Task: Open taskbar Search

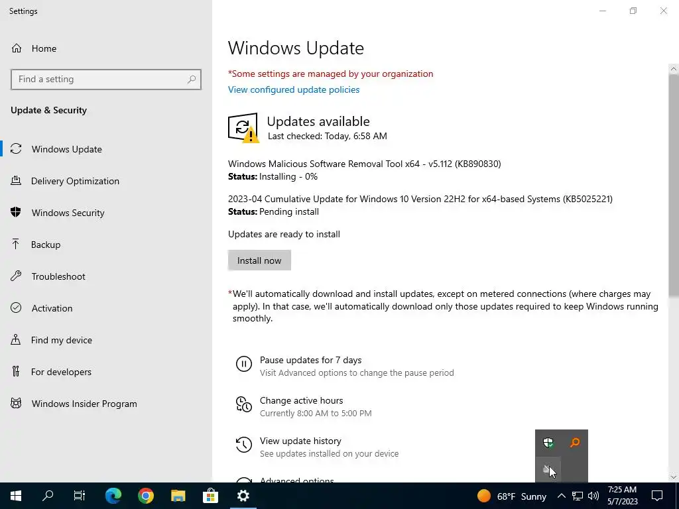Action: pos(48,496)
